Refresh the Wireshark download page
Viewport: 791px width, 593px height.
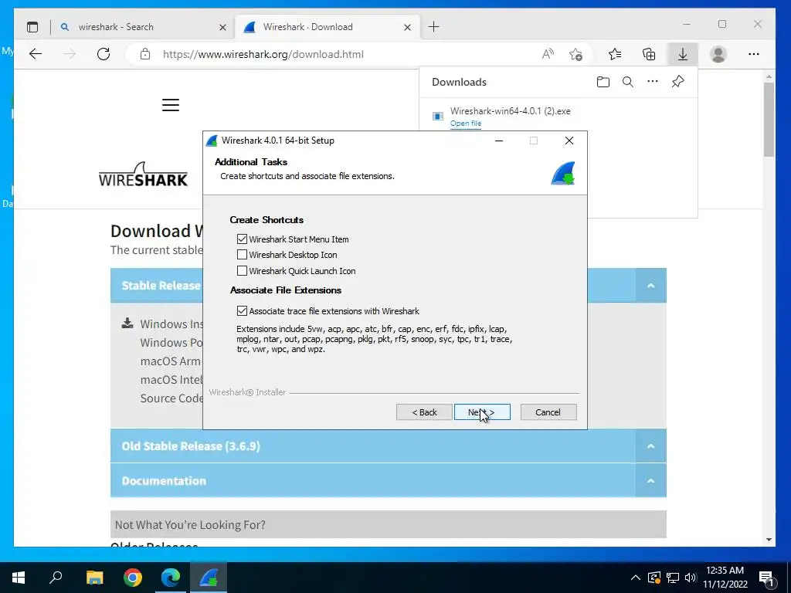104,54
